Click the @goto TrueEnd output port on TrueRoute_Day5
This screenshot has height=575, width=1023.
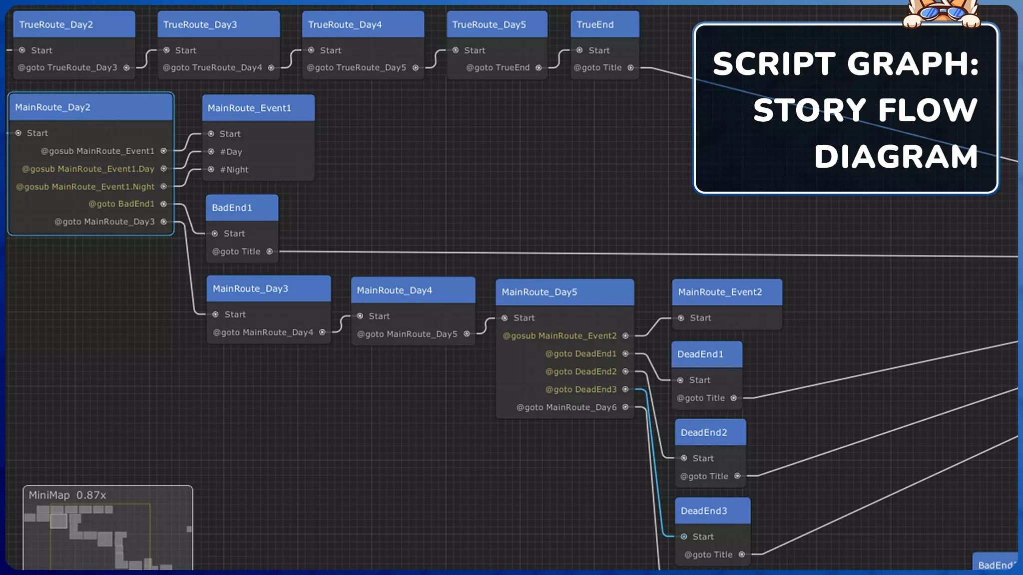pyautogui.click(x=538, y=67)
